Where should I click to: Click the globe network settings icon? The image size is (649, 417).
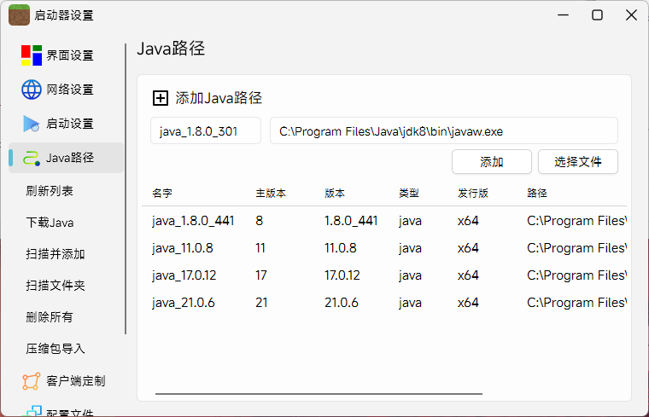(32, 90)
